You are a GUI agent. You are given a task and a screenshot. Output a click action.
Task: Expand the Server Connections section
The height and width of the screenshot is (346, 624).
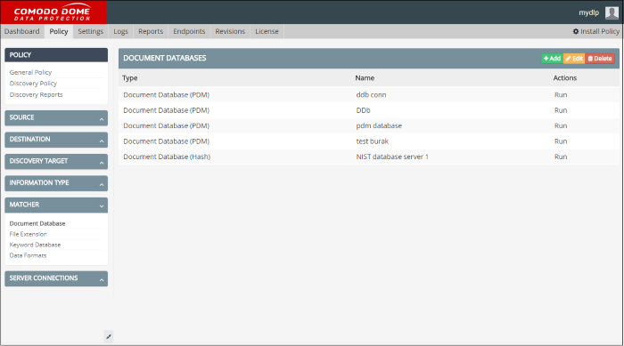pyautogui.click(x=56, y=278)
